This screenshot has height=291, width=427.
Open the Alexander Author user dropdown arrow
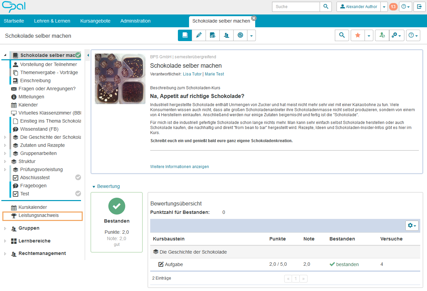(384, 7)
